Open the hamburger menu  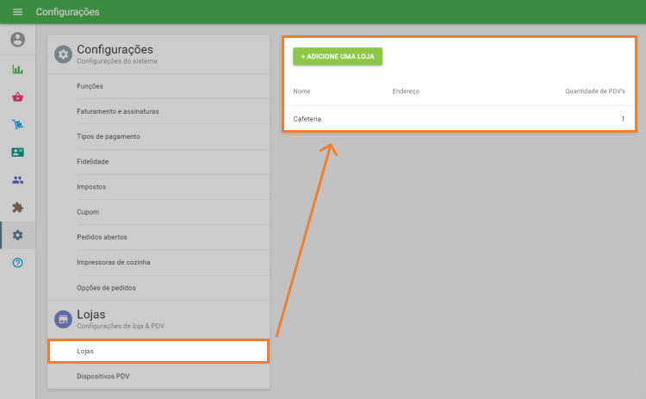tap(17, 12)
